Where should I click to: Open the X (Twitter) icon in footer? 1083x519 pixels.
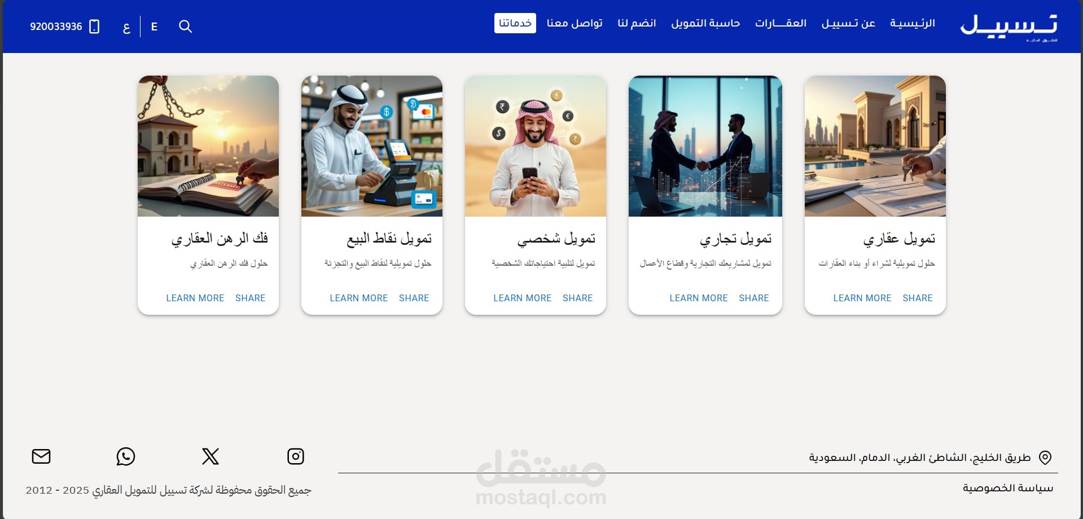[x=211, y=456]
